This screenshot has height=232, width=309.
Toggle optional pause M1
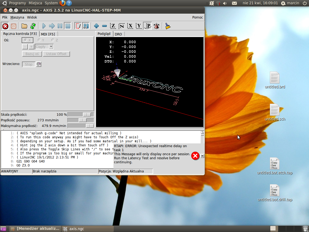86,26
